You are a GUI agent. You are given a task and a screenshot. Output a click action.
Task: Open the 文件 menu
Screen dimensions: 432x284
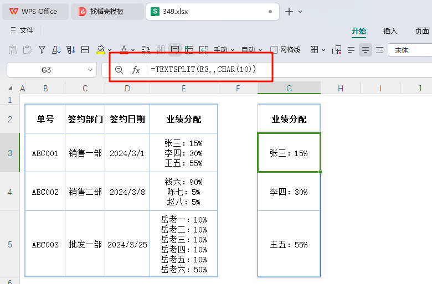[22, 30]
